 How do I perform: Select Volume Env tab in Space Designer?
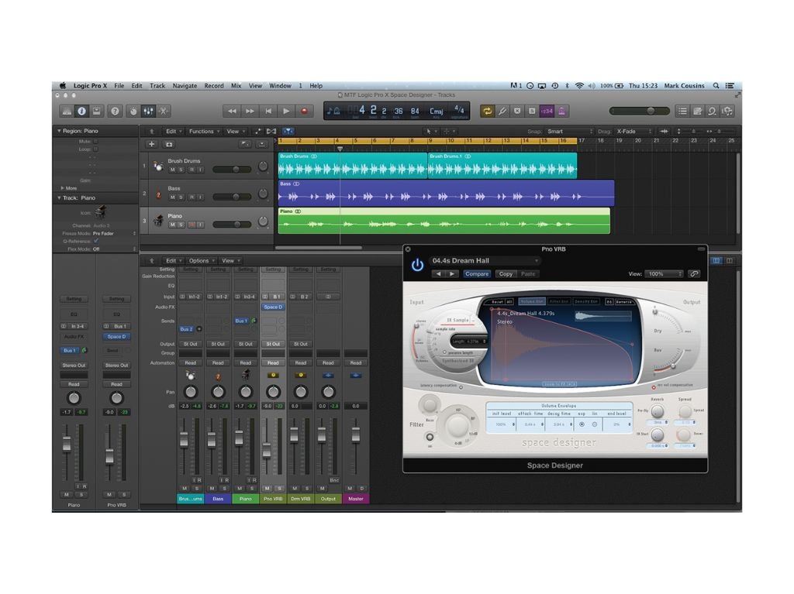[x=532, y=301]
